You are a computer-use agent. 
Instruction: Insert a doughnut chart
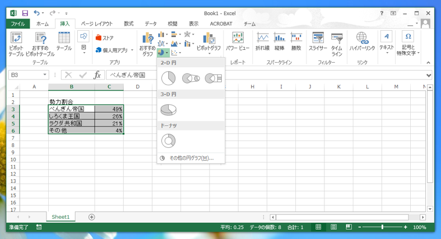(168, 141)
